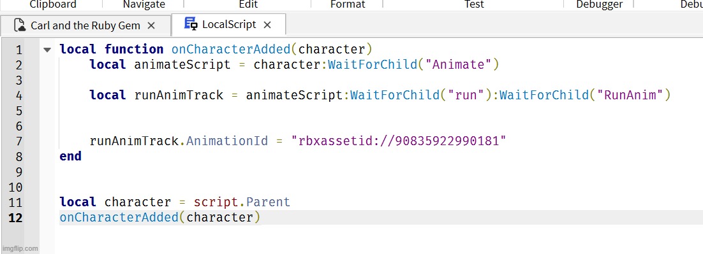Place cursor on script.Parent on line 11
This screenshot has width=703, height=254.
coord(242,202)
